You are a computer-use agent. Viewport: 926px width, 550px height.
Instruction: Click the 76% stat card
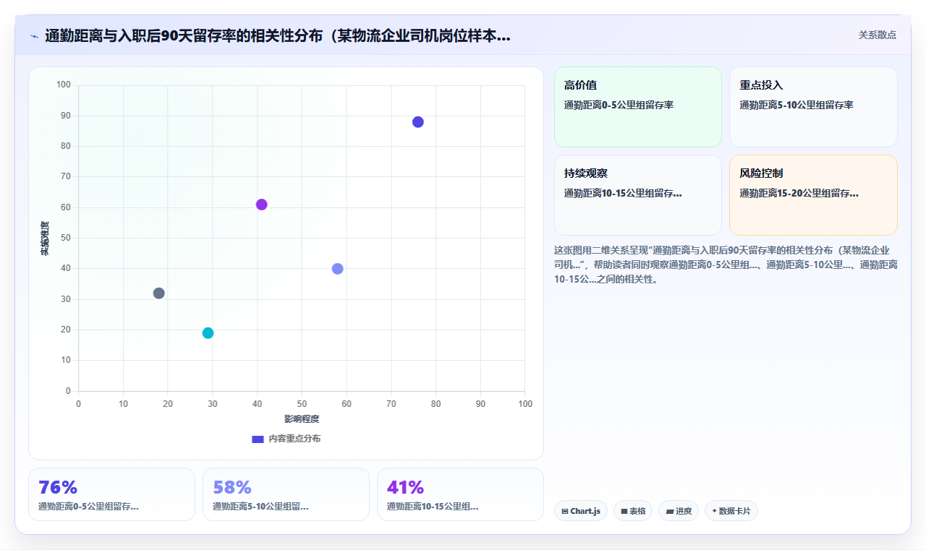(112, 494)
